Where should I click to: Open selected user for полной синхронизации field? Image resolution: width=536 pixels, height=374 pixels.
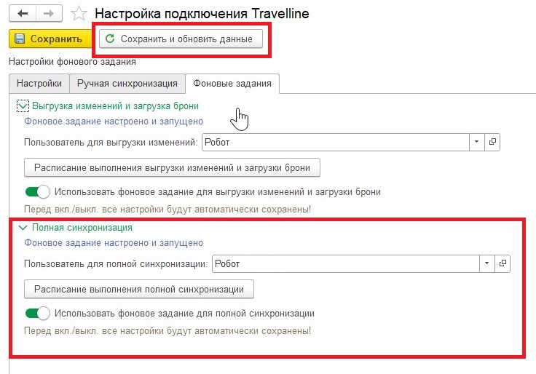pos(502,263)
